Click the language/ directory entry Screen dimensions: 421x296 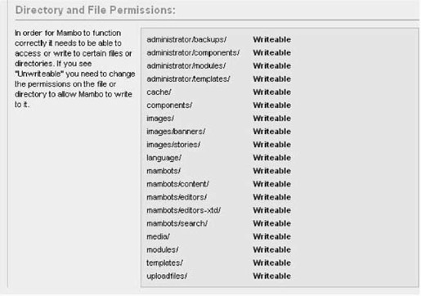[x=163, y=158]
